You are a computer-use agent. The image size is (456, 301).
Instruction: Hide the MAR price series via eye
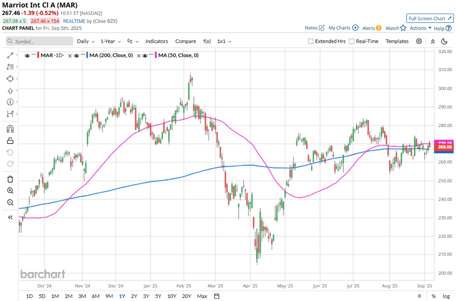pos(27,55)
